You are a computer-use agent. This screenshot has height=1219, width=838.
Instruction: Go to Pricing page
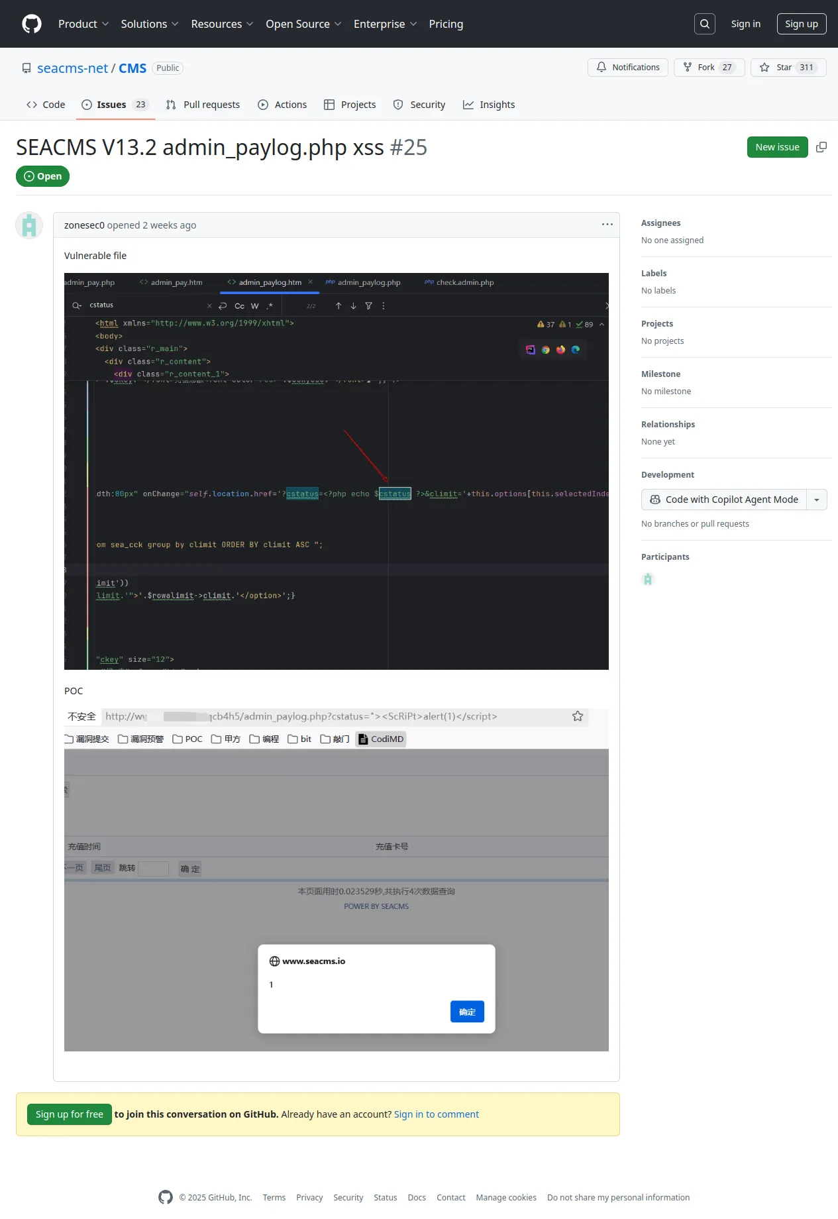(446, 24)
